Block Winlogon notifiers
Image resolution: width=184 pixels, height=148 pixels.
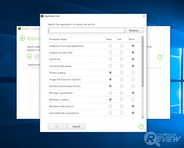133,99
